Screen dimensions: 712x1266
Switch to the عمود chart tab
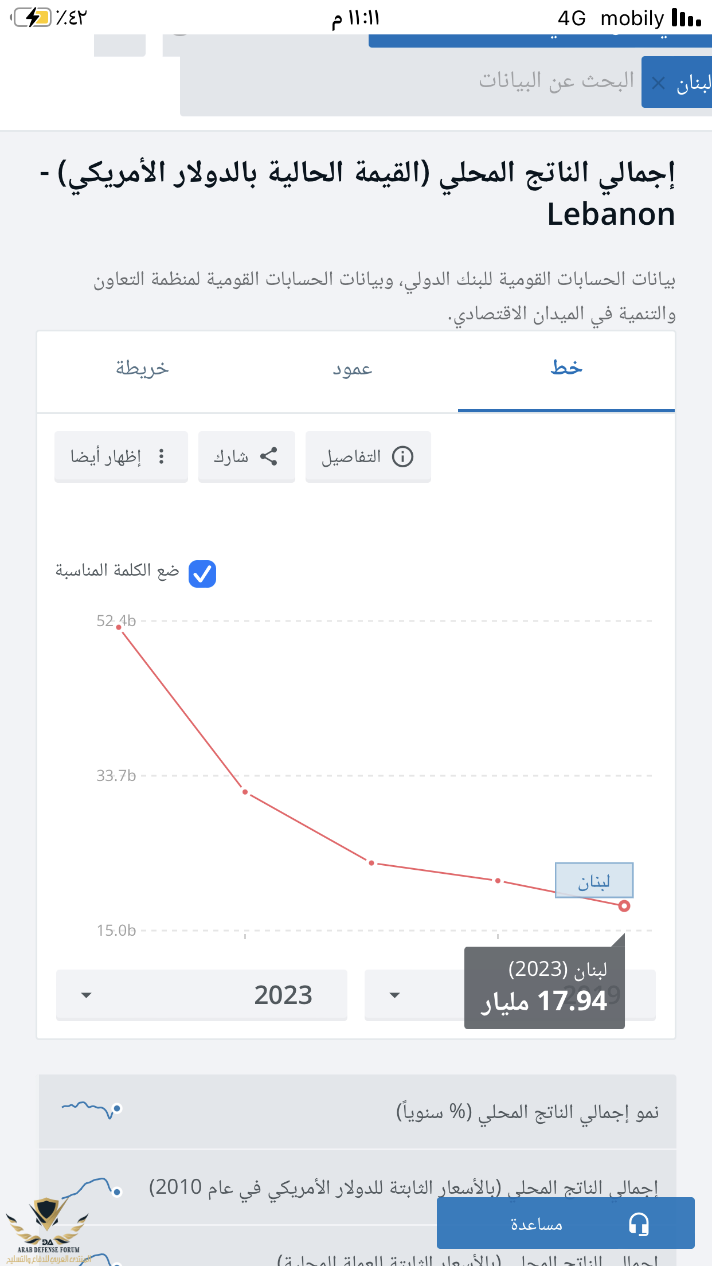[x=352, y=369]
